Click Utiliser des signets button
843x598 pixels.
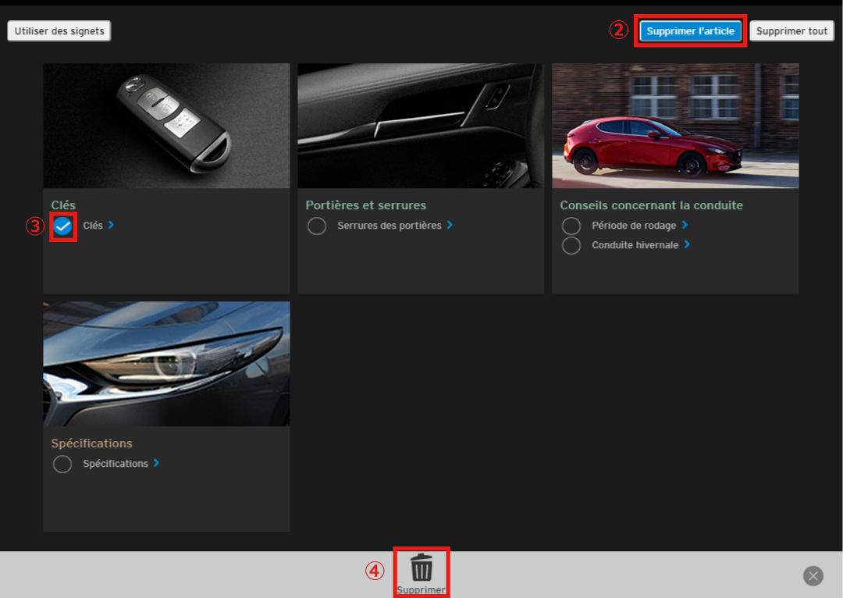click(60, 31)
